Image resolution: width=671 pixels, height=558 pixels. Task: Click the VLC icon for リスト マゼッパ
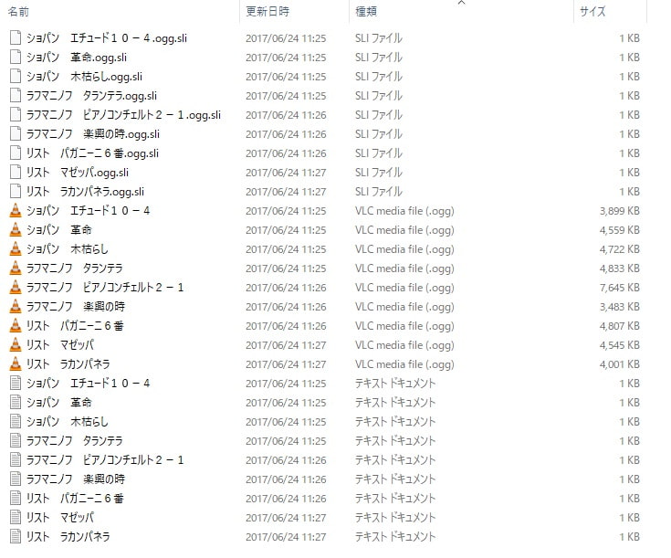[16, 344]
